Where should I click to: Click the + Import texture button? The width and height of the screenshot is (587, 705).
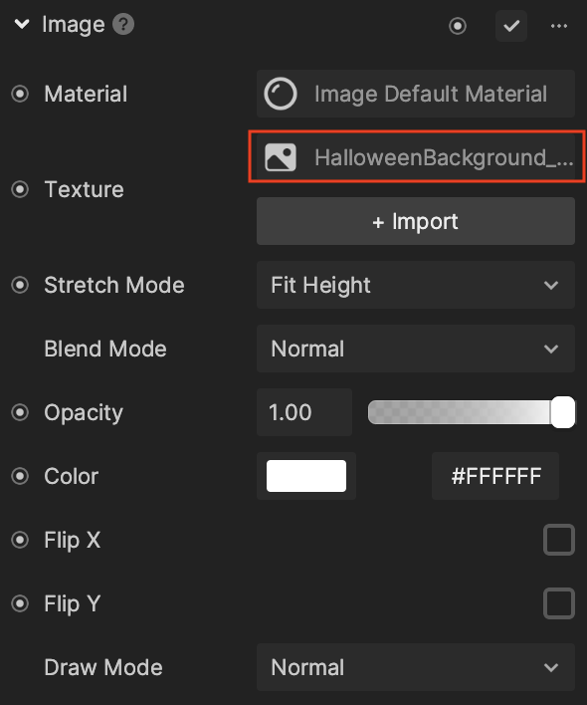[x=416, y=221]
